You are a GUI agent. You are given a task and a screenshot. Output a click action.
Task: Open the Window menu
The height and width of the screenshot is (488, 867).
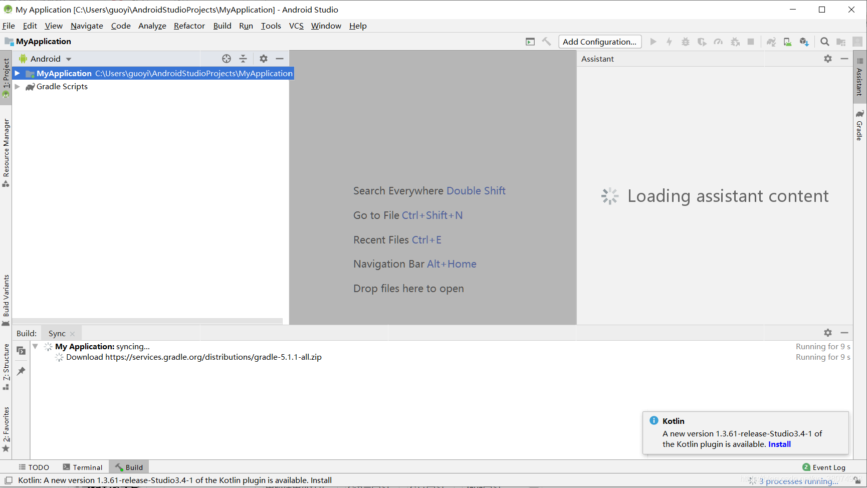(326, 26)
